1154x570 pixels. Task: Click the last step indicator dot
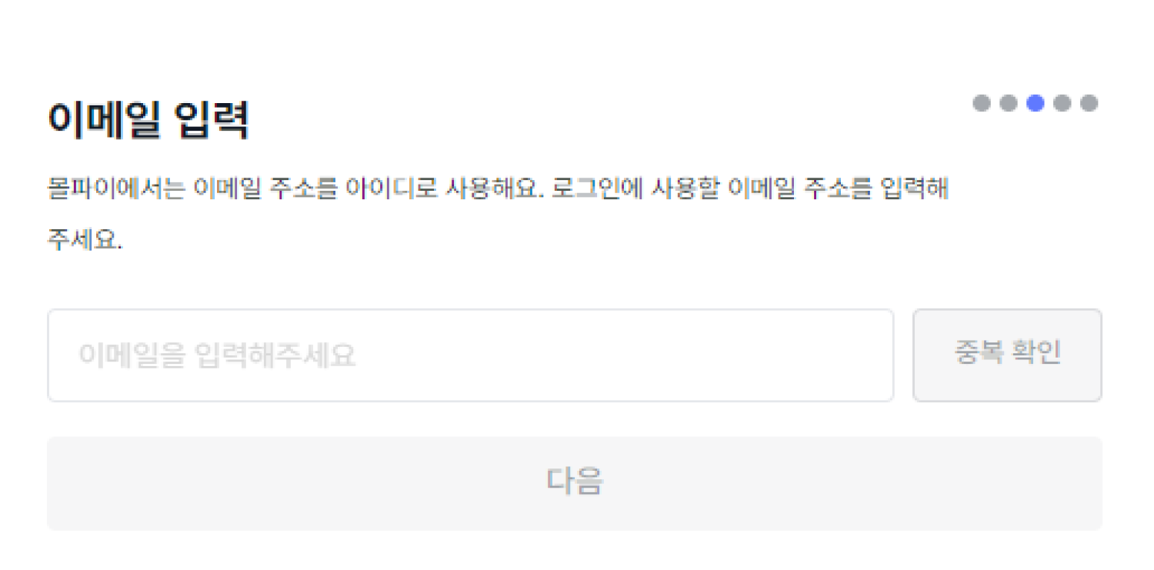1089,103
